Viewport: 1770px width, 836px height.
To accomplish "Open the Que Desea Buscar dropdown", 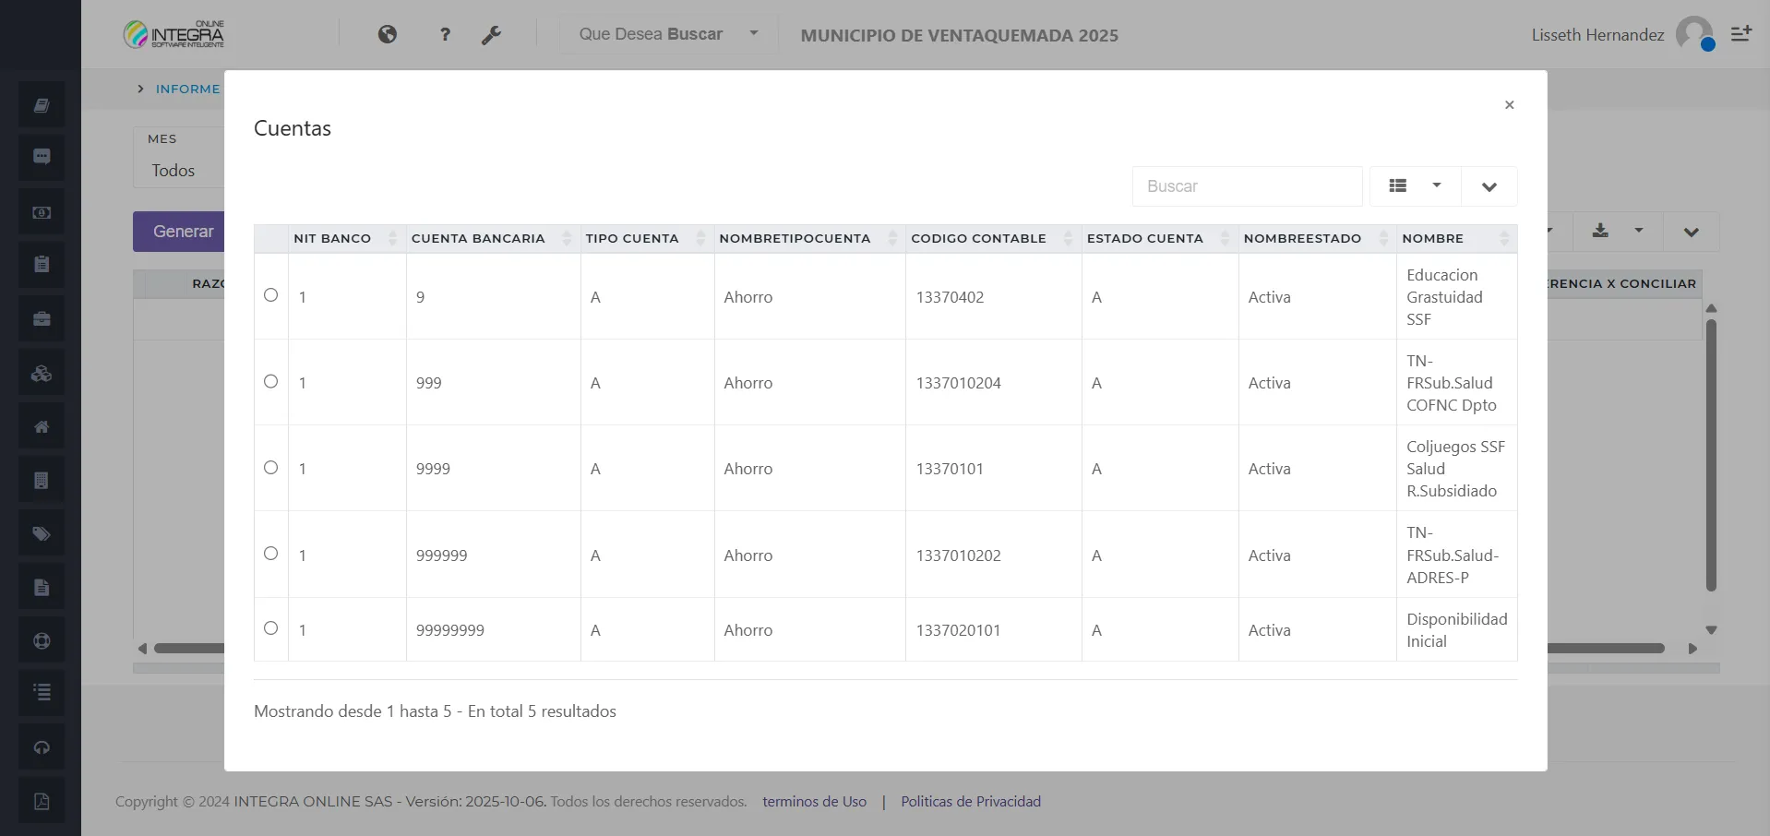I will tap(666, 33).
